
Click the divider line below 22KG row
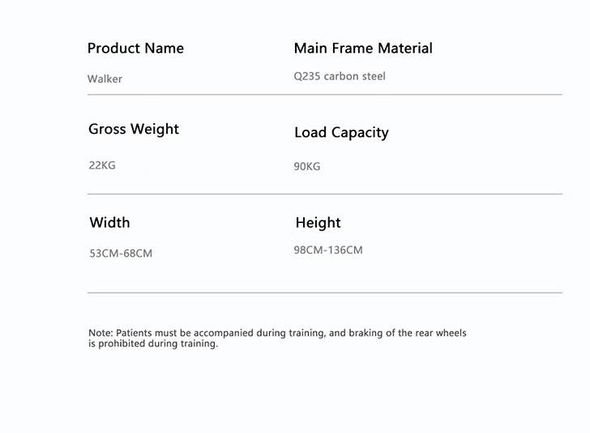(324, 195)
